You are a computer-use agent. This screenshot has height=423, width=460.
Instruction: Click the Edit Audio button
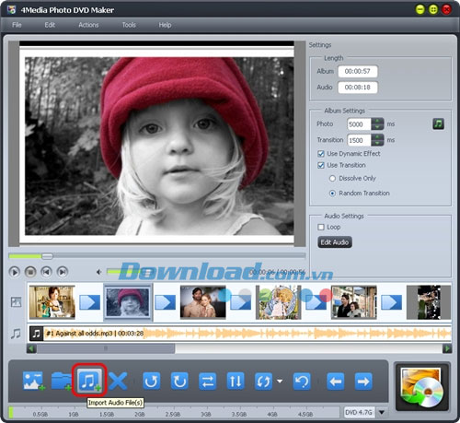coord(335,242)
